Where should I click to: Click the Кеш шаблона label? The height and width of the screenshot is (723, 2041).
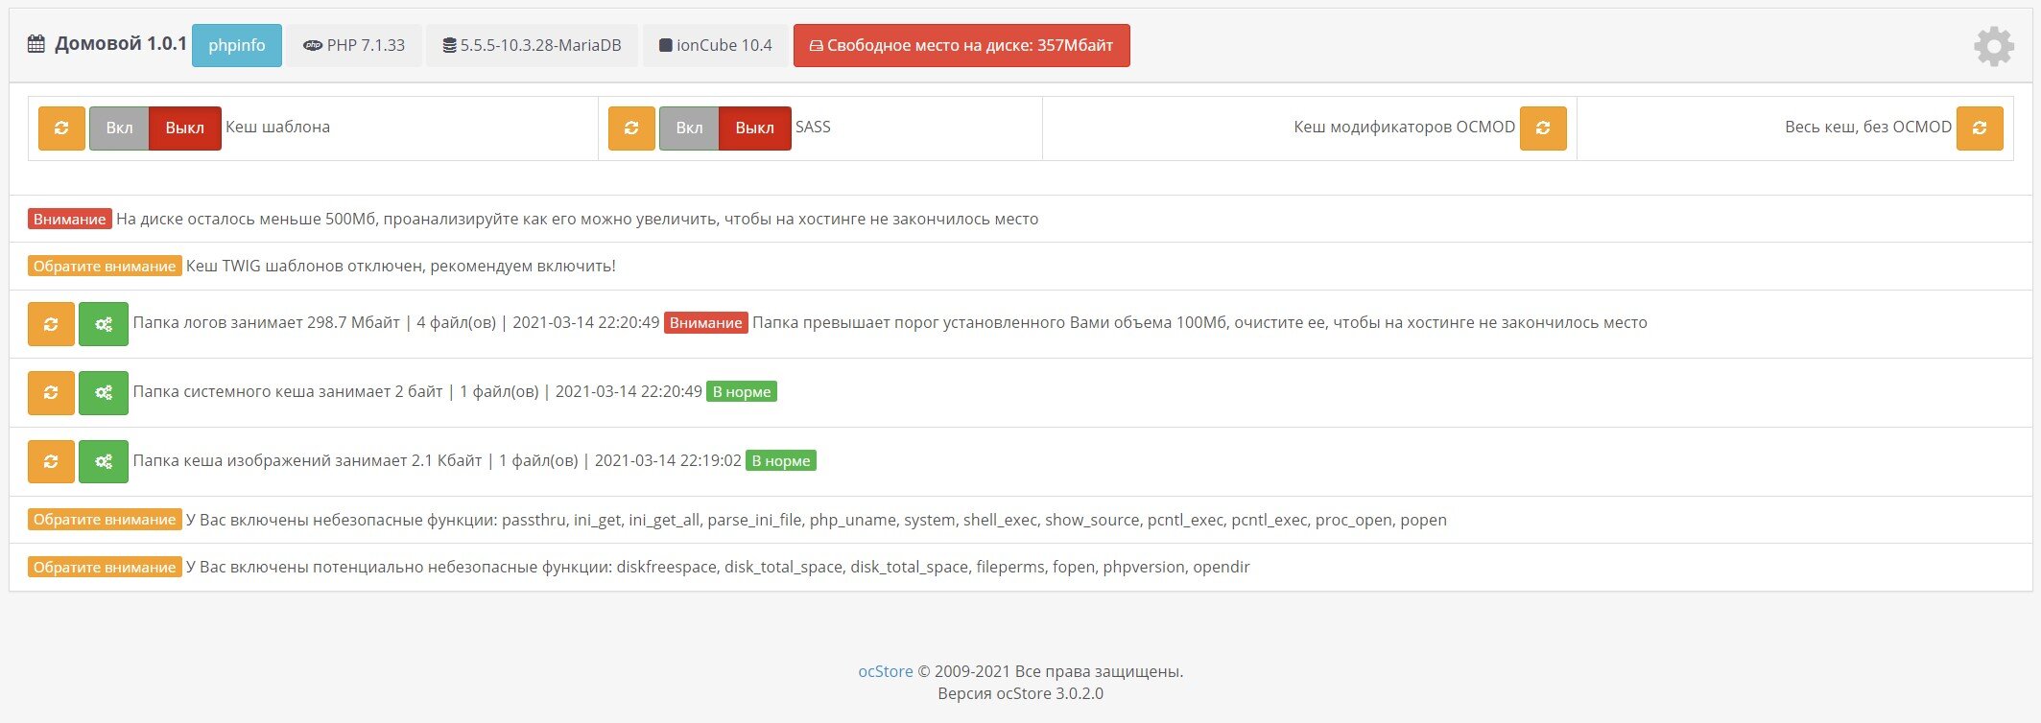[277, 127]
